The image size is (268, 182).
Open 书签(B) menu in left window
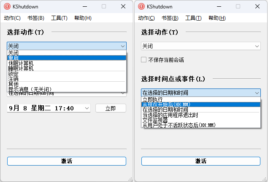pyautogui.click(x=36, y=18)
